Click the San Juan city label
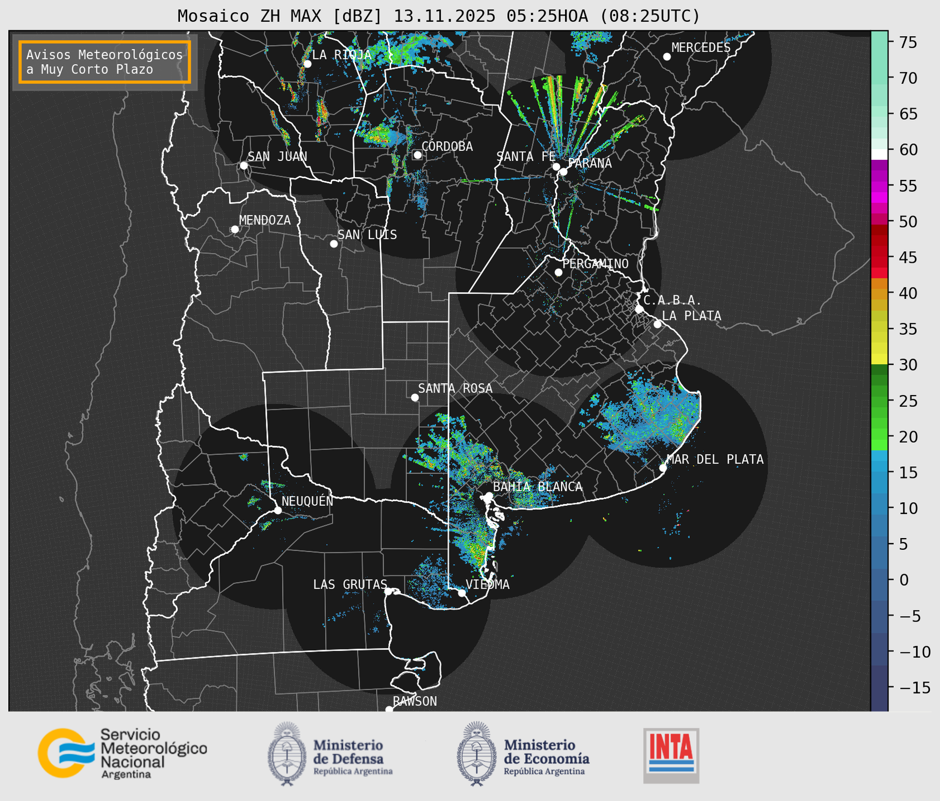The height and width of the screenshot is (801, 940). click(277, 157)
